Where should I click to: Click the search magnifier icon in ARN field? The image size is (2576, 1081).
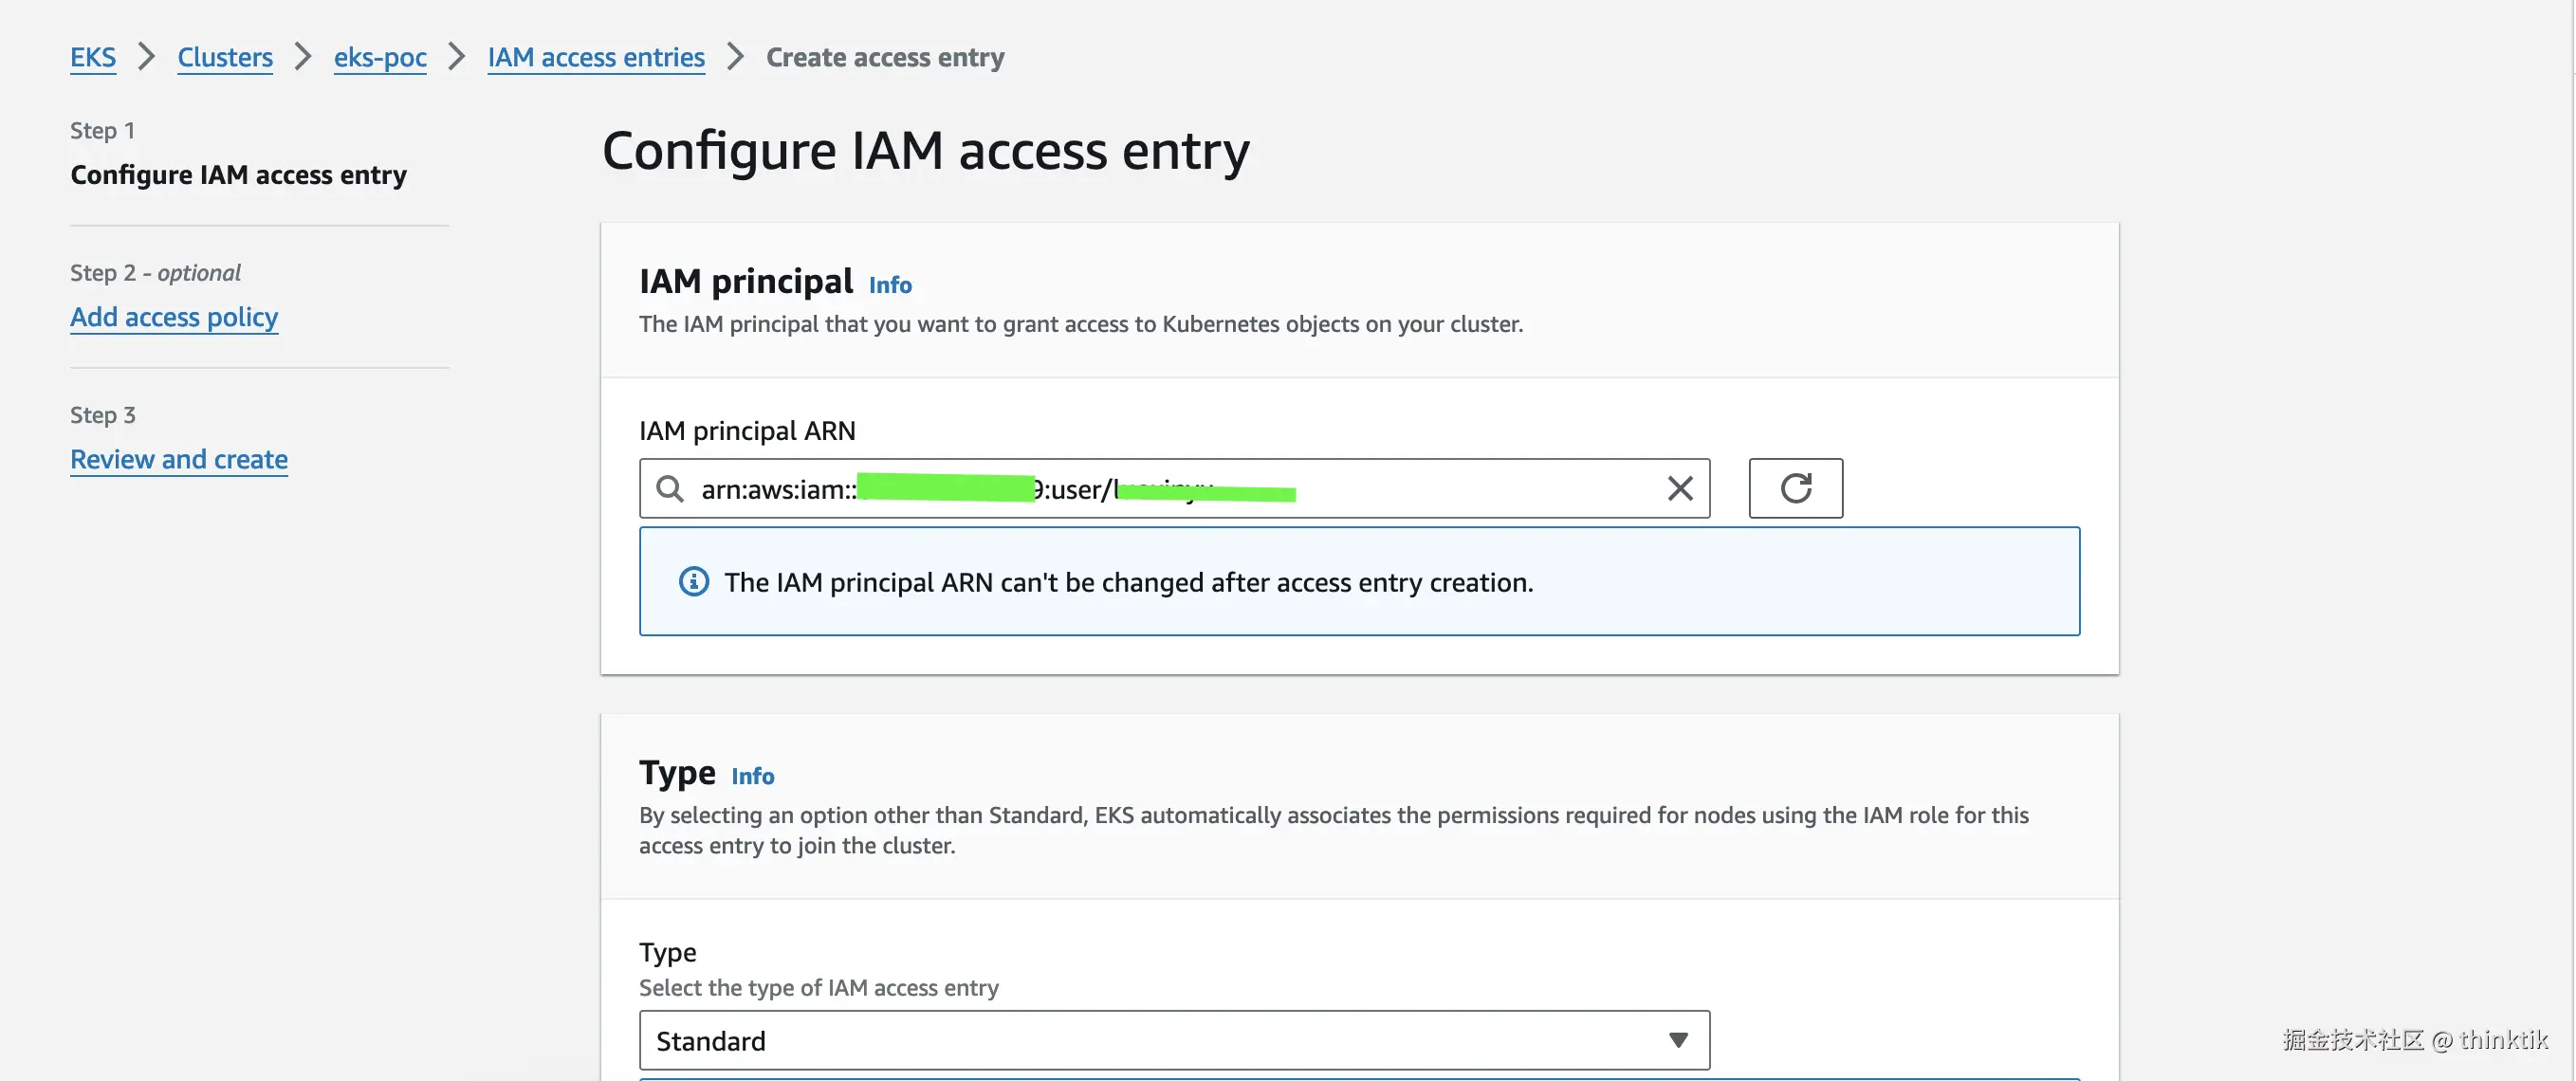pyautogui.click(x=669, y=489)
